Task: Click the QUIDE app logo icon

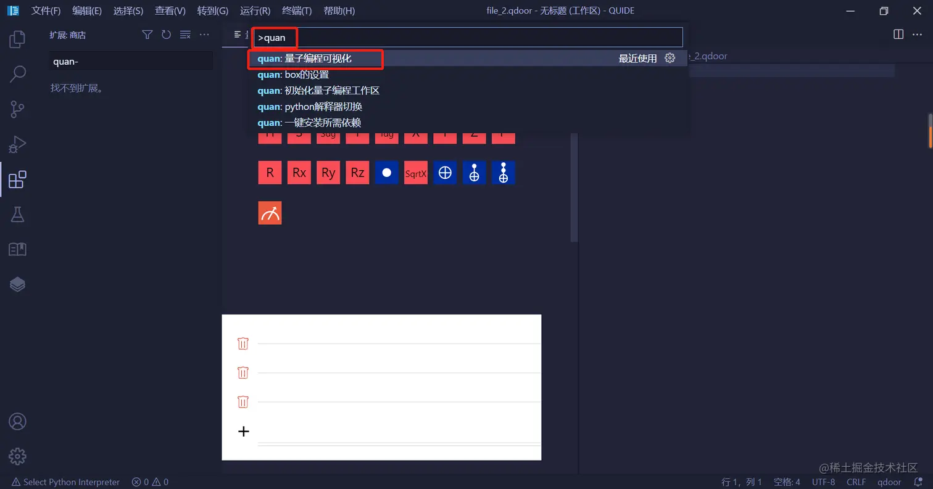Action: point(13,11)
